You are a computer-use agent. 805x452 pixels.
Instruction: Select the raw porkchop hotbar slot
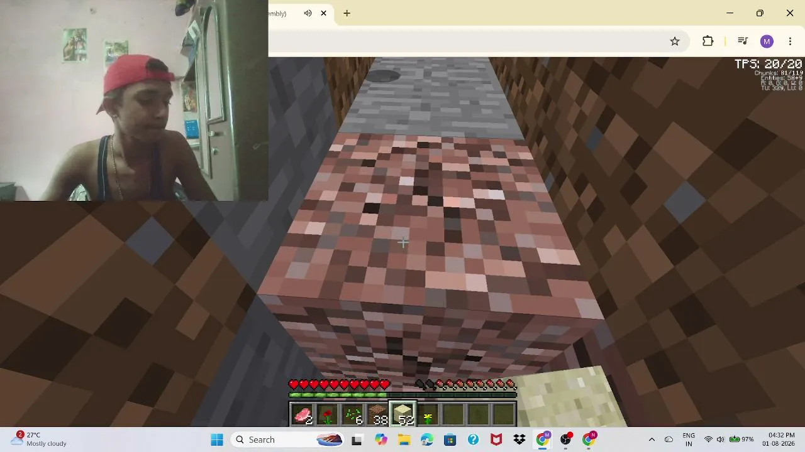coord(303,415)
